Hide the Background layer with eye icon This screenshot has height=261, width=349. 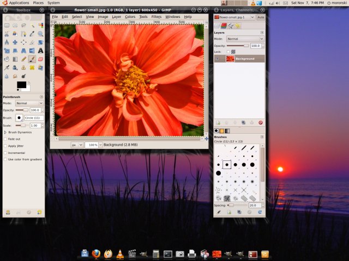click(x=217, y=59)
